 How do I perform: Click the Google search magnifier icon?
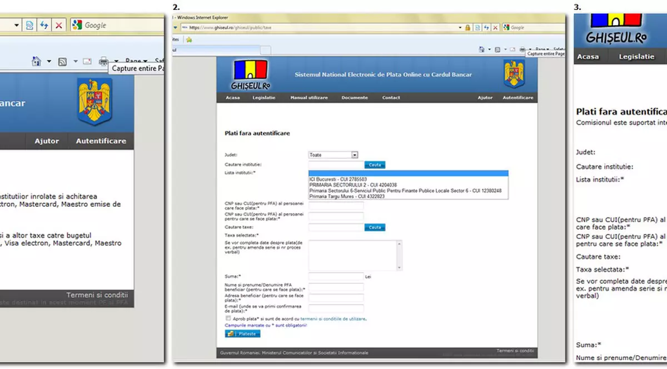click(x=78, y=25)
